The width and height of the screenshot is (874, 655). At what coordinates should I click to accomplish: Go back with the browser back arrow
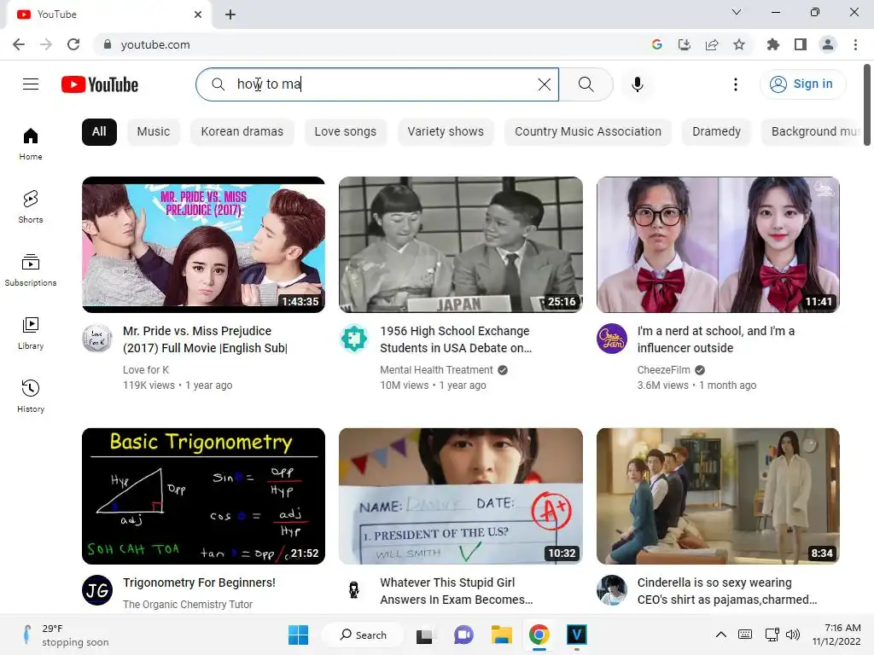pyautogui.click(x=19, y=44)
